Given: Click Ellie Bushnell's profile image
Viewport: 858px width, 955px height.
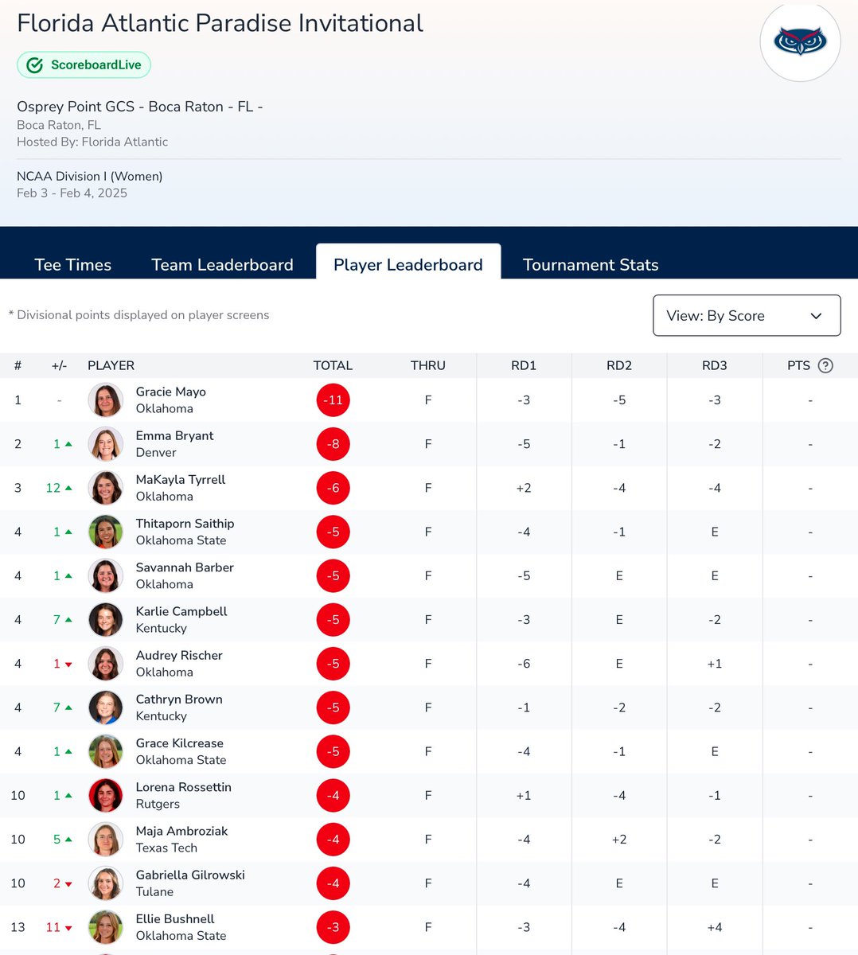Looking at the screenshot, I should point(106,927).
